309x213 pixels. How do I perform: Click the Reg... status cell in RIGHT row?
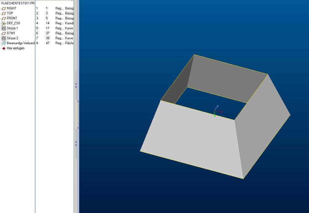(x=59, y=8)
